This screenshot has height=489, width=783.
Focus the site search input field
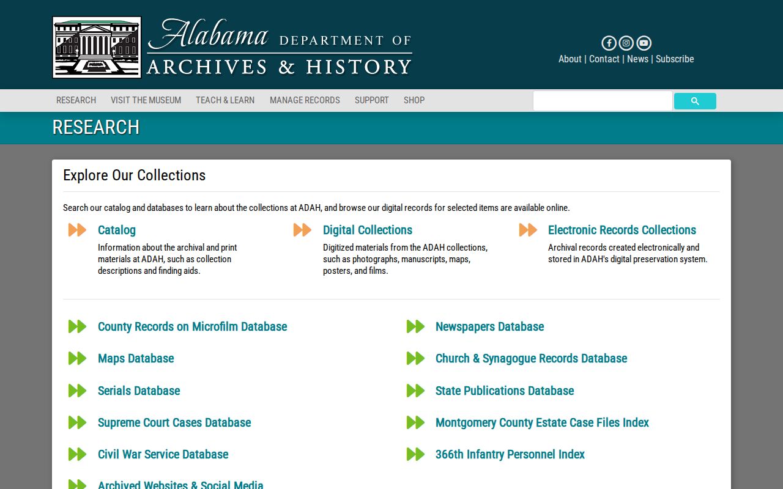tap(603, 101)
